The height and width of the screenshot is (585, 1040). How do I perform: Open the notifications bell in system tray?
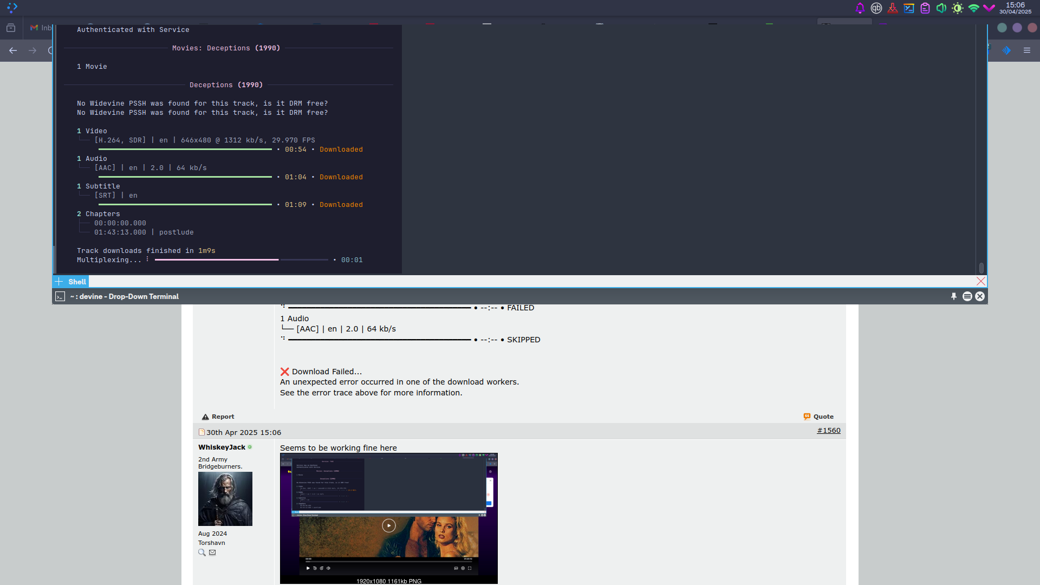[x=860, y=8]
